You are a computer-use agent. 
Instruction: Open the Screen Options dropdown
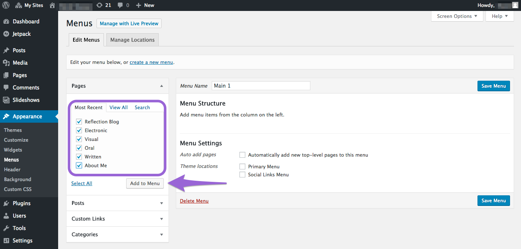(x=457, y=16)
